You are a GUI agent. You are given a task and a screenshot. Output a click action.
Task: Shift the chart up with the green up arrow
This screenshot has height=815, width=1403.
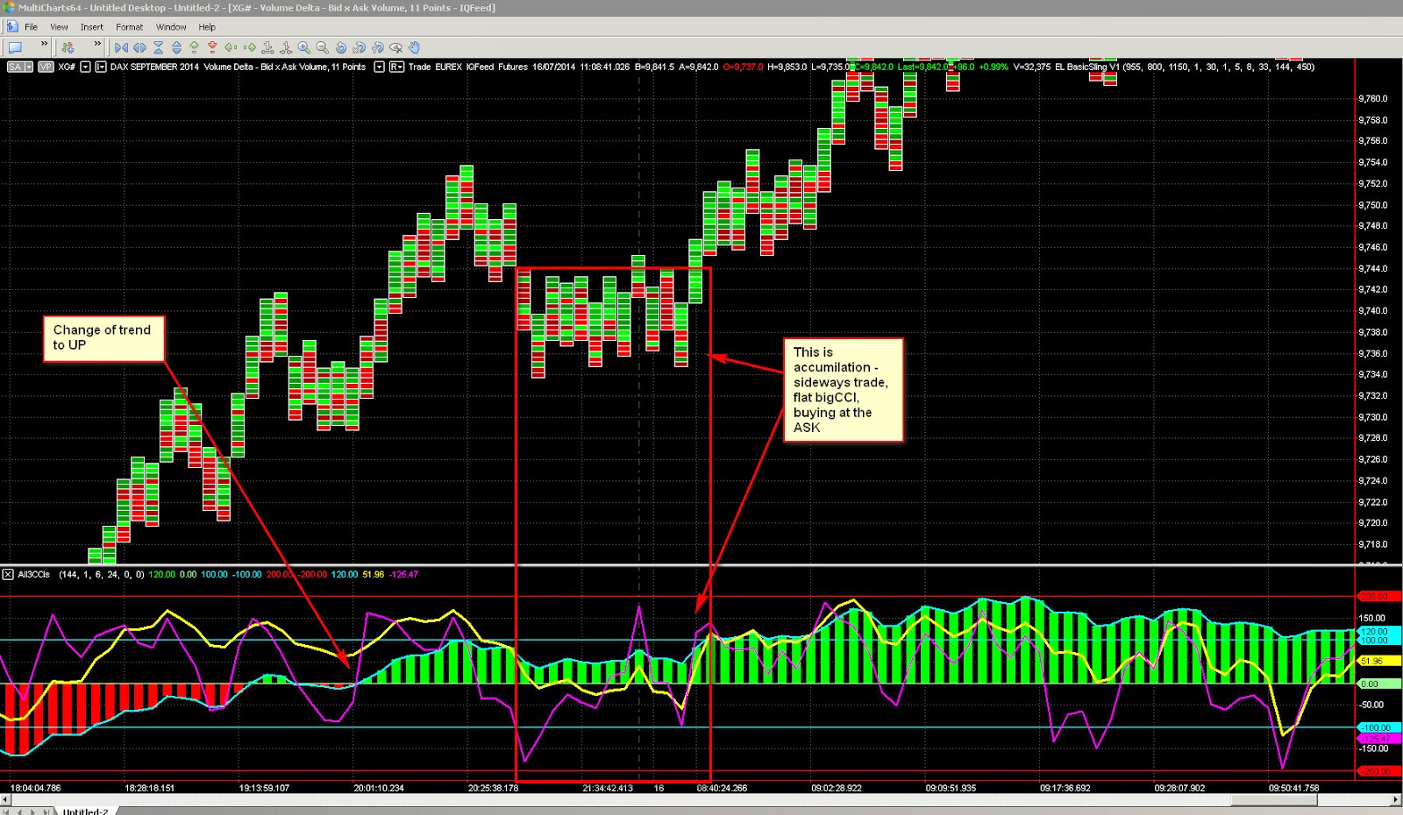(195, 47)
